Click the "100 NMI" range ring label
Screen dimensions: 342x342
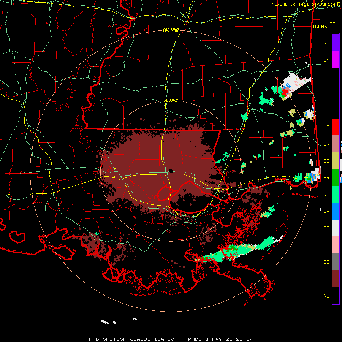171,30
